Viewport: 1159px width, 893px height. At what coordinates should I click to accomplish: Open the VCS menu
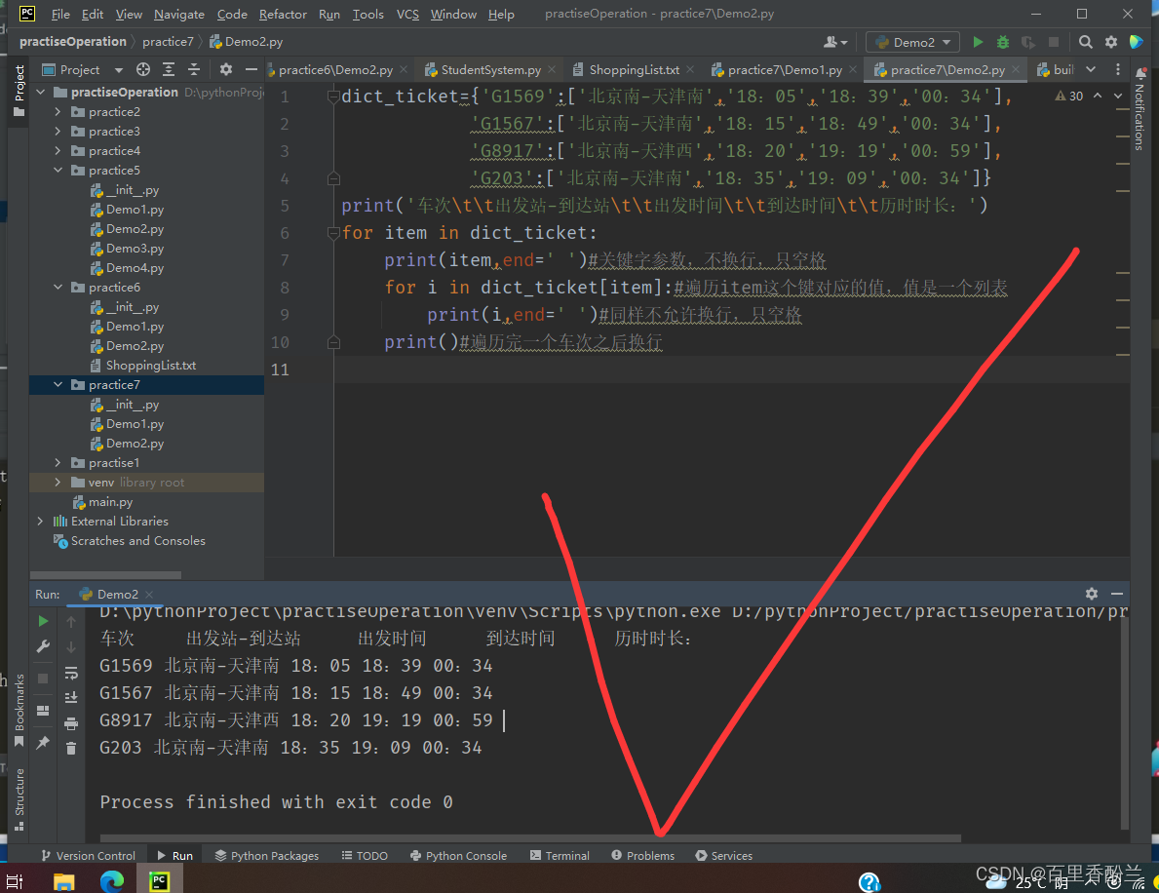point(407,14)
